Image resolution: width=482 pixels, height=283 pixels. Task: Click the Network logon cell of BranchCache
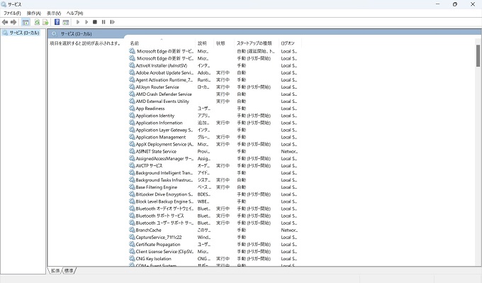[x=289, y=230]
